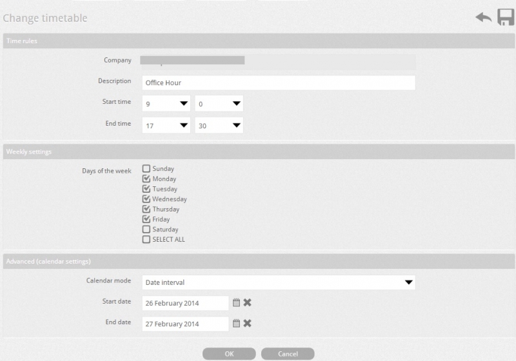Open Start date calendar picker icon
516x361 pixels.
point(236,302)
